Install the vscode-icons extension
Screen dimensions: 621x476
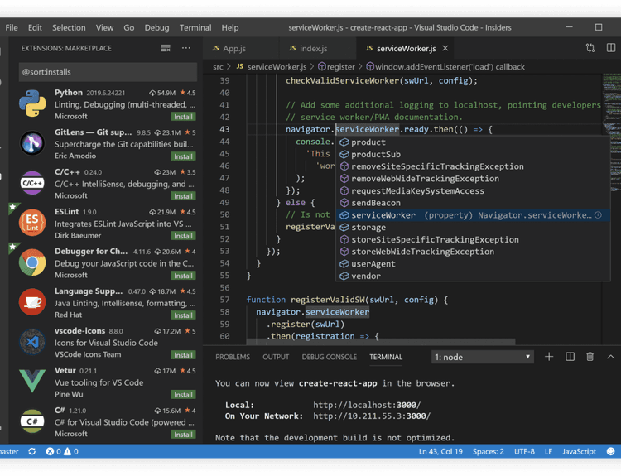click(x=183, y=355)
